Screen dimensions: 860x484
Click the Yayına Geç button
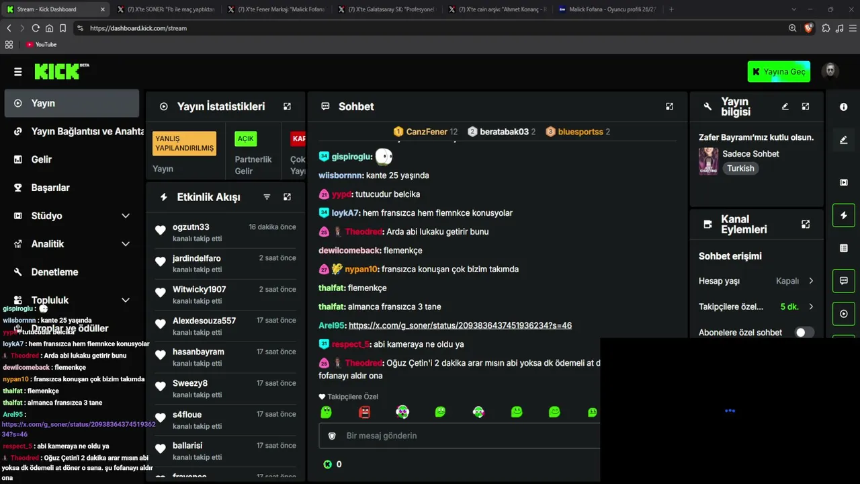(x=779, y=72)
